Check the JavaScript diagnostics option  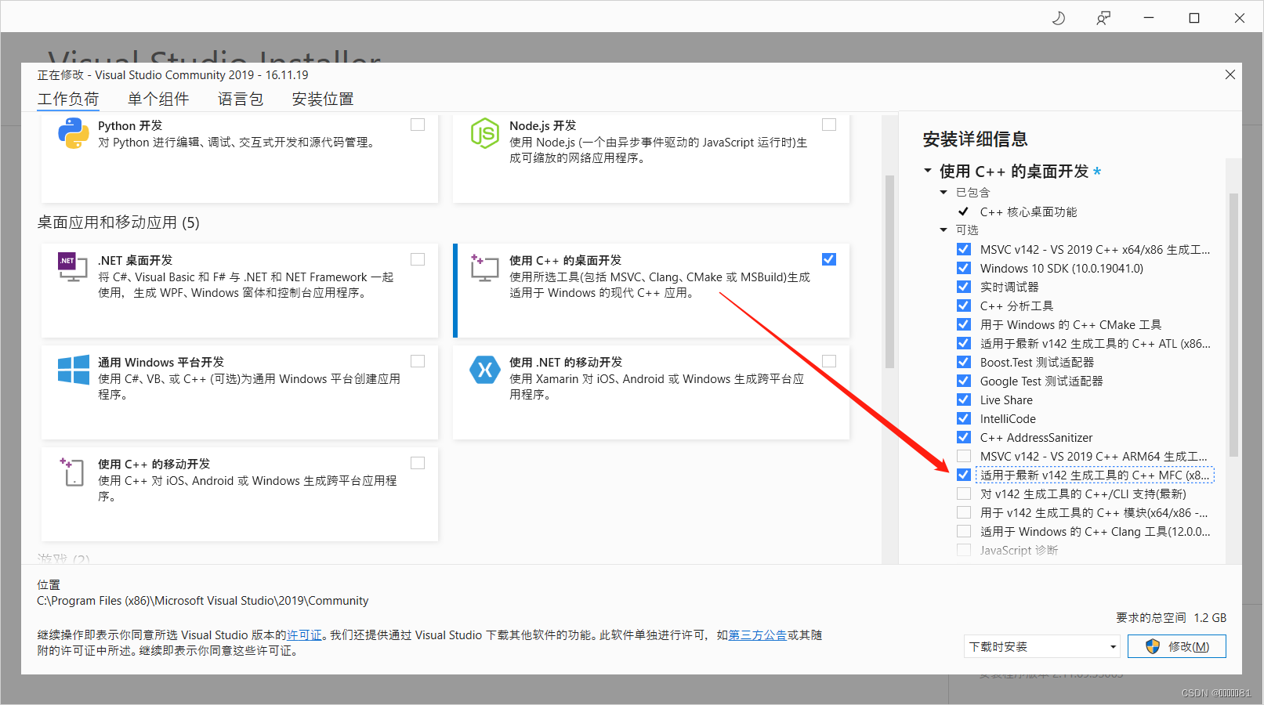[x=964, y=550]
